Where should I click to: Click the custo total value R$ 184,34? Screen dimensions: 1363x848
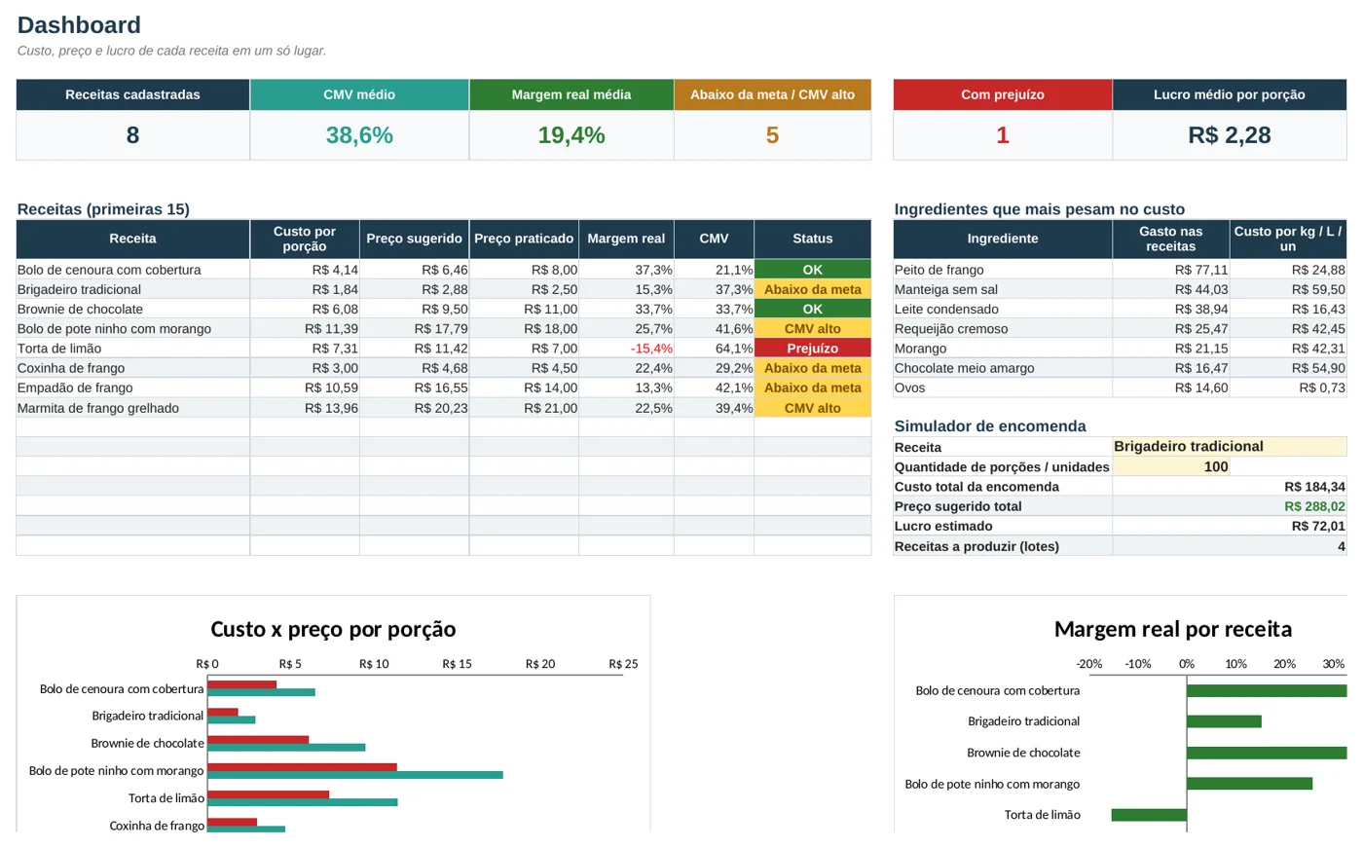pyautogui.click(x=1230, y=487)
